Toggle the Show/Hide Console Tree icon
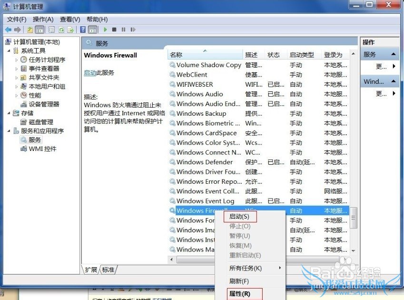This screenshot has height=300, width=404. click(x=39, y=30)
